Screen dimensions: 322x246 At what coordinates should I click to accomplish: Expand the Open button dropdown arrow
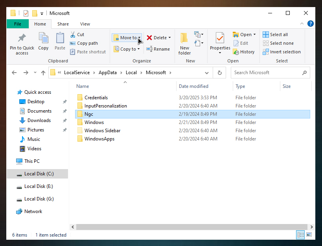coord(255,35)
